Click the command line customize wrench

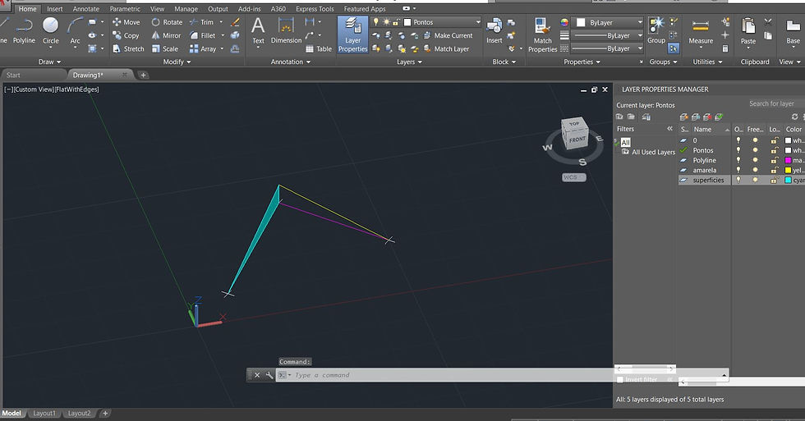tap(269, 375)
